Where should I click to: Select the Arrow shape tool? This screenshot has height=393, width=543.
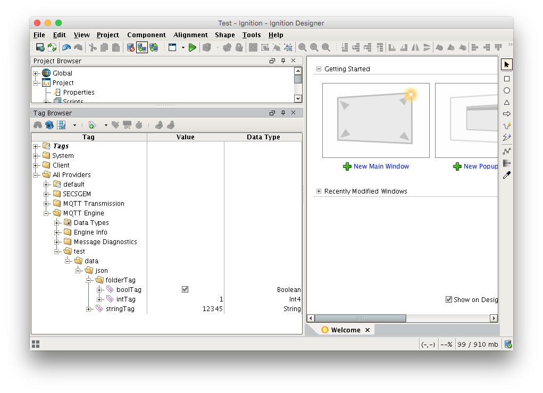507,114
